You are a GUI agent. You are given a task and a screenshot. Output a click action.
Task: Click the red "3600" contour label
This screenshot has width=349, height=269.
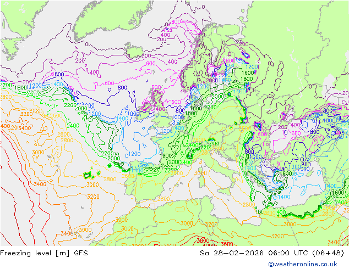point(227,244)
